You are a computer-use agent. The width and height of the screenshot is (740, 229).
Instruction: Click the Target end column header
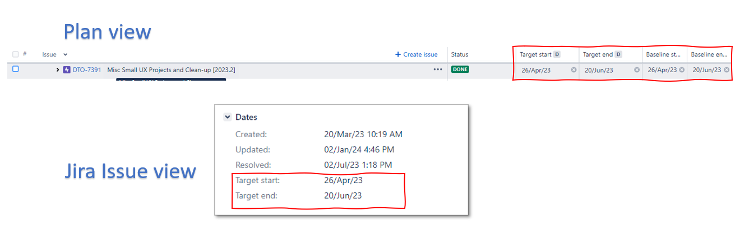598,54
